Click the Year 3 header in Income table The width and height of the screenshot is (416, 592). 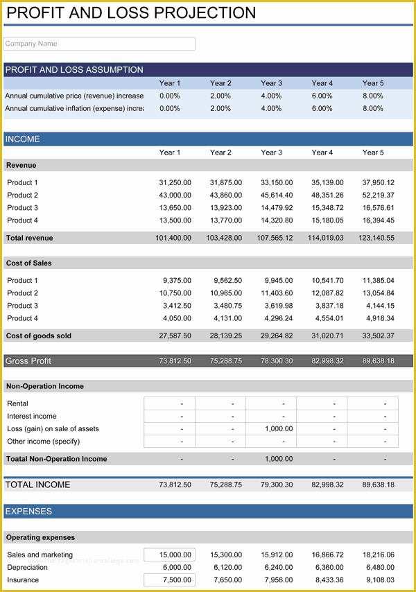[271, 153]
